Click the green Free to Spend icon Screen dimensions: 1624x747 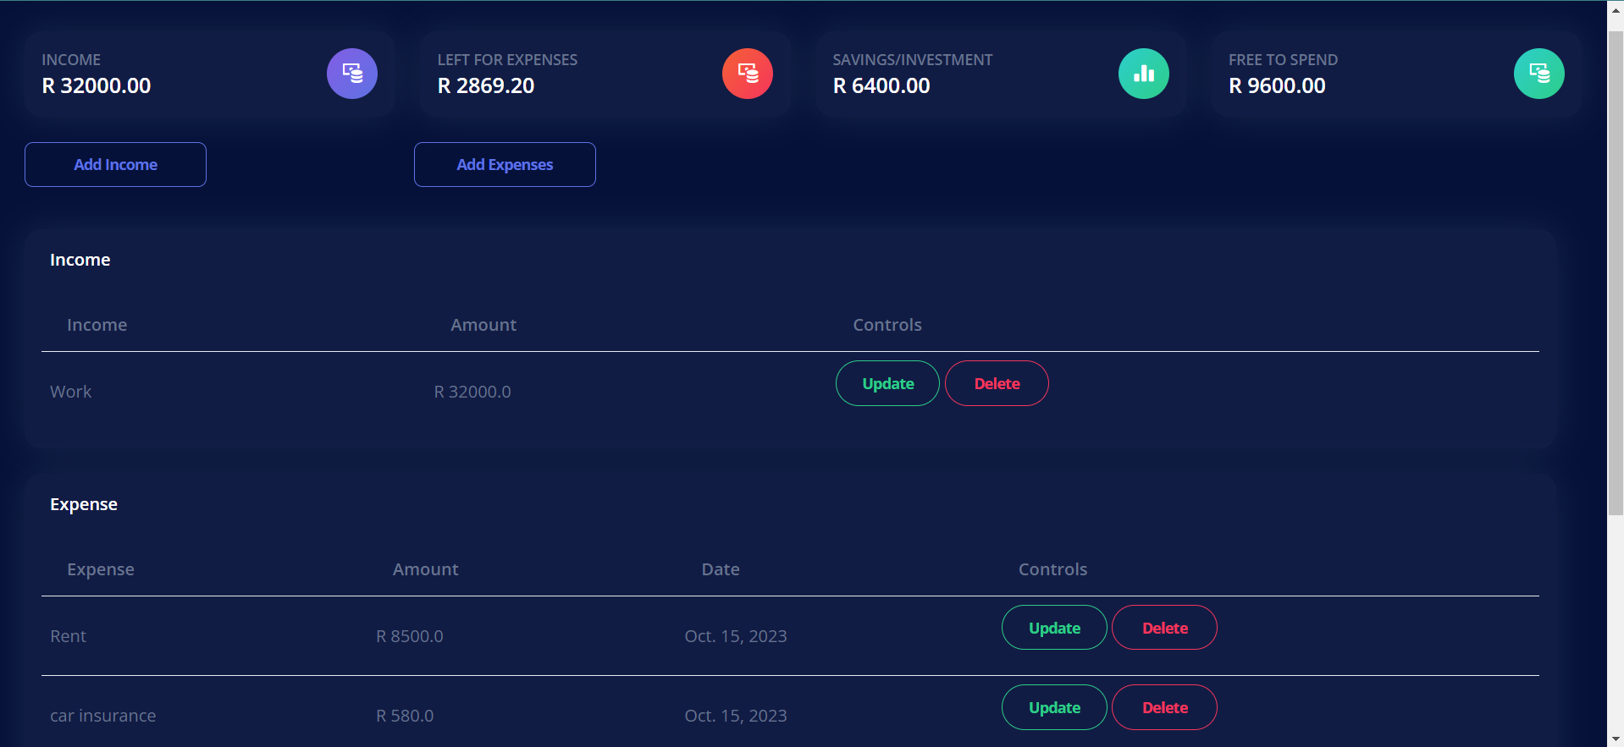click(x=1539, y=74)
